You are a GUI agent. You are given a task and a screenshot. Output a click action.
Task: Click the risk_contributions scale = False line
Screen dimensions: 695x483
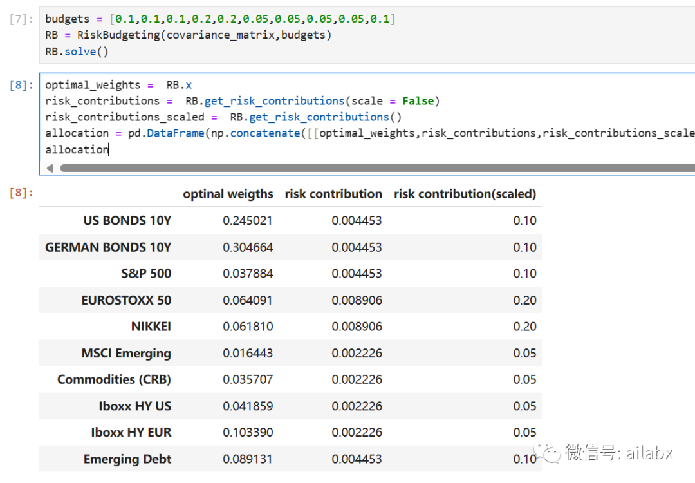(242, 101)
